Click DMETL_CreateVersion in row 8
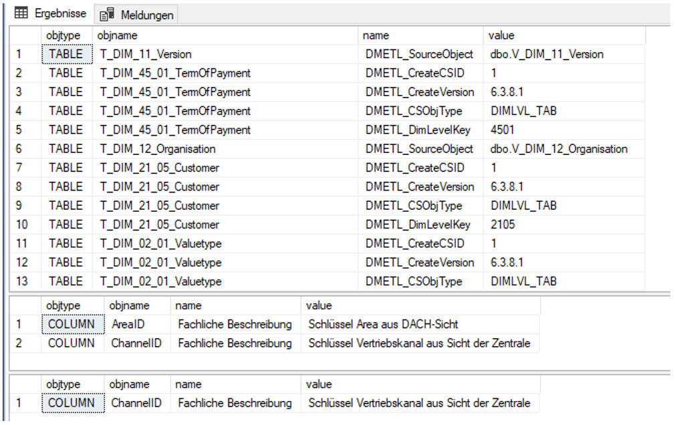This screenshot has width=675, height=425. tap(420, 187)
